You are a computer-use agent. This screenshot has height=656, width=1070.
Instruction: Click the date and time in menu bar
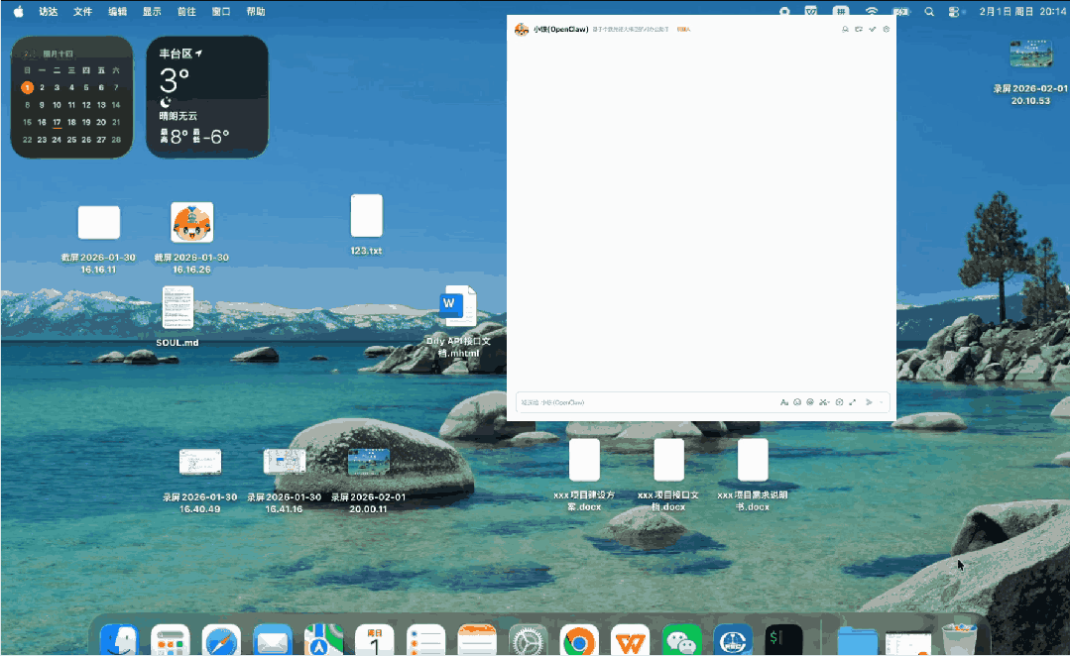pos(1022,12)
